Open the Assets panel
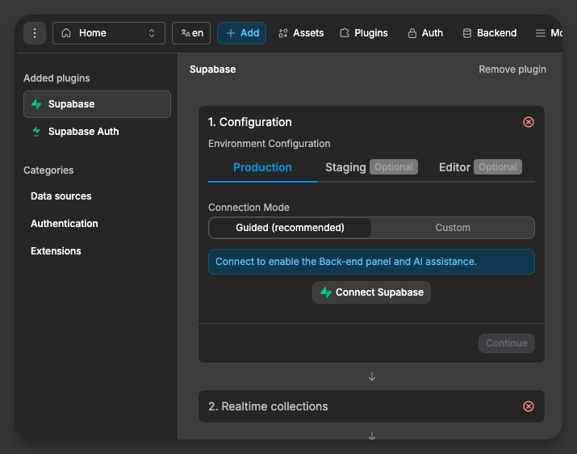The height and width of the screenshot is (454, 577). pos(300,33)
